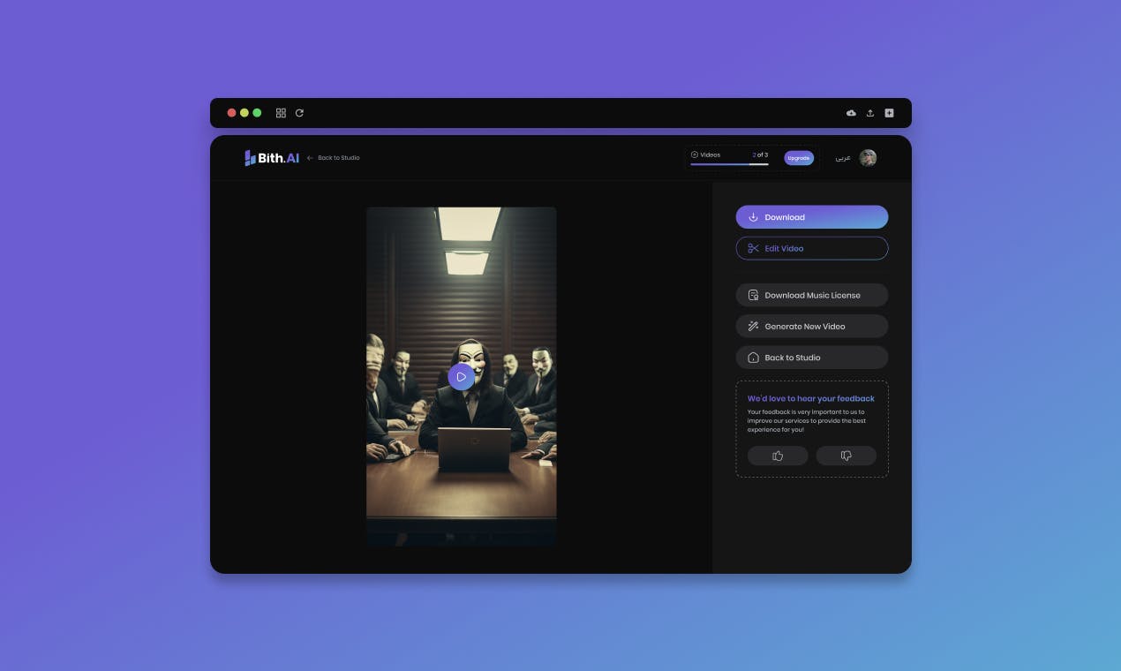Screen dimensions: 1121x671
Task: Click the cloud download icon in the title bar
Action: click(x=851, y=113)
